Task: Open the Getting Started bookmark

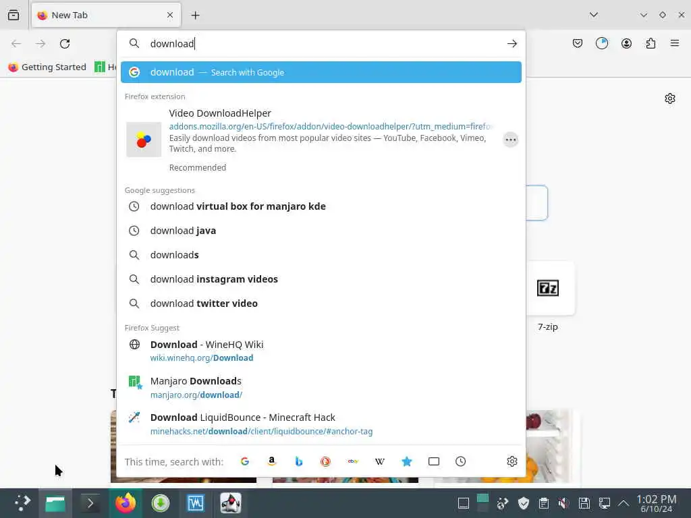Action: tap(47, 67)
